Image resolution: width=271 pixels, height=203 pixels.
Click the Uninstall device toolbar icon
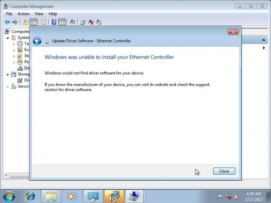click(x=91, y=22)
